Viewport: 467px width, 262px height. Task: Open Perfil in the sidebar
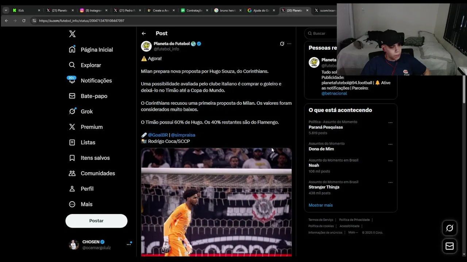tap(81, 189)
